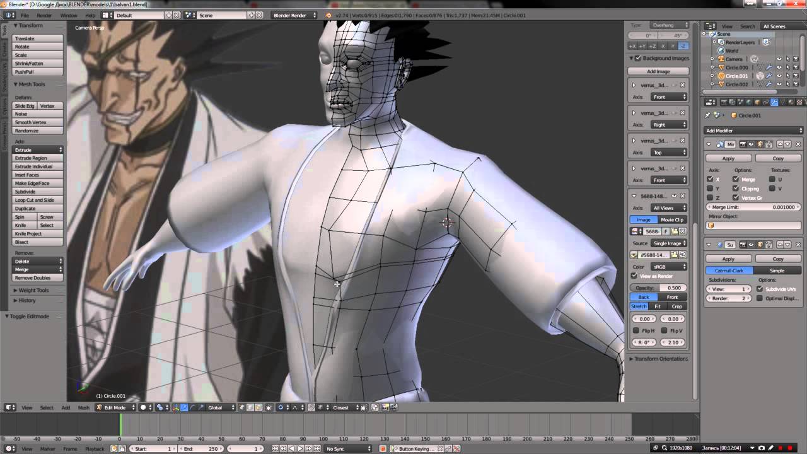Disable the Clipping option checkbox
The height and width of the screenshot is (454, 807).
coord(736,189)
